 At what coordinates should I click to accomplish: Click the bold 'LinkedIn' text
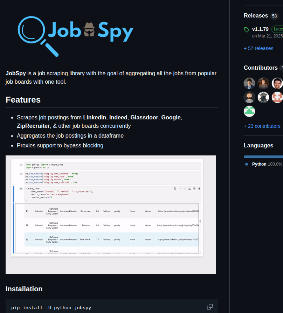pyautogui.click(x=95, y=117)
